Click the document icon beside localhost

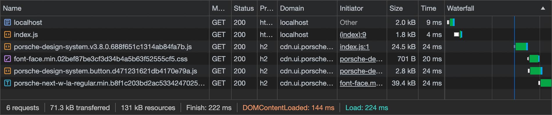(x=7, y=22)
